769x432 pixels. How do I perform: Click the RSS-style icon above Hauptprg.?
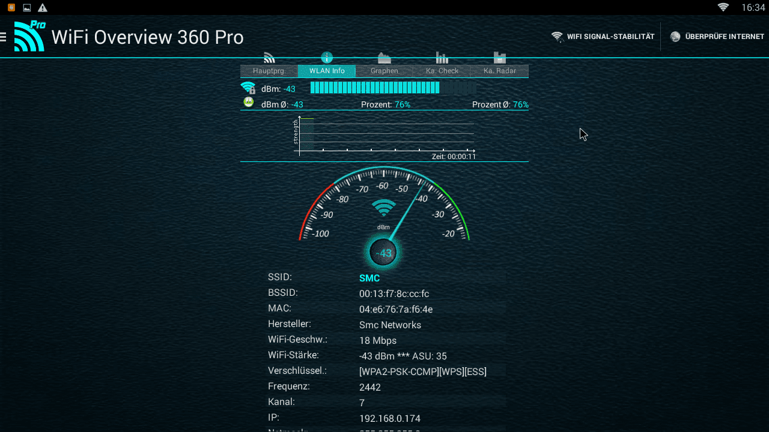(269, 58)
